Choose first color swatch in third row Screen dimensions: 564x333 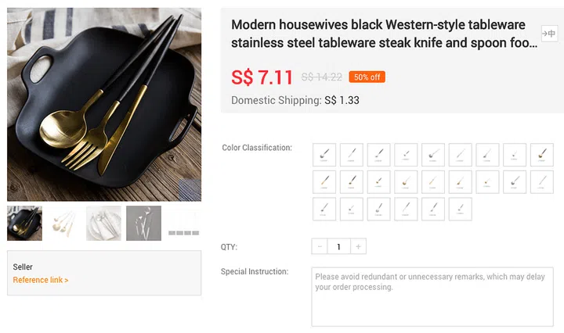[324, 209]
